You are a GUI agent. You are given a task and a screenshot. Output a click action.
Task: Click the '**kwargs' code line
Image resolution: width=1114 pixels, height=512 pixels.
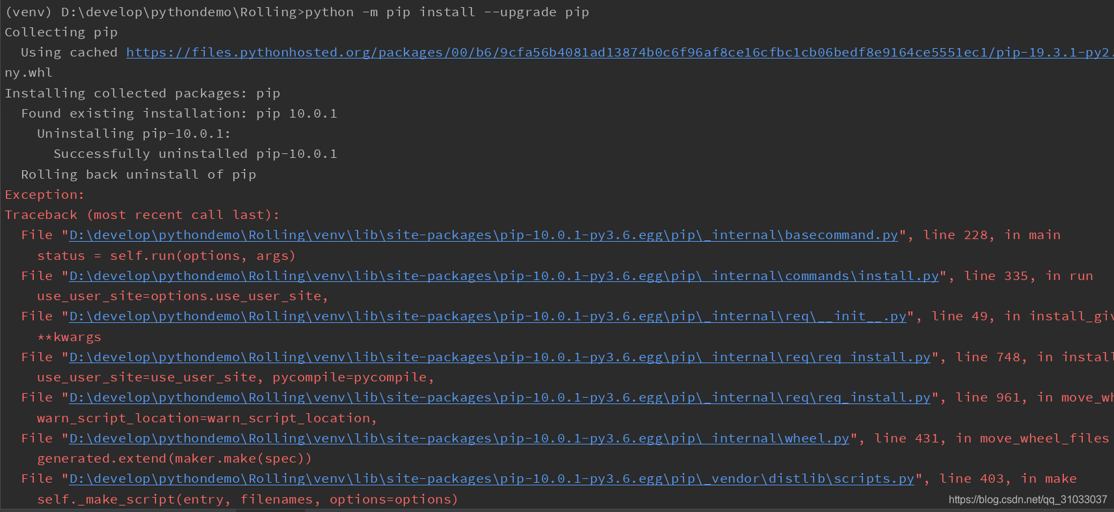click(69, 337)
